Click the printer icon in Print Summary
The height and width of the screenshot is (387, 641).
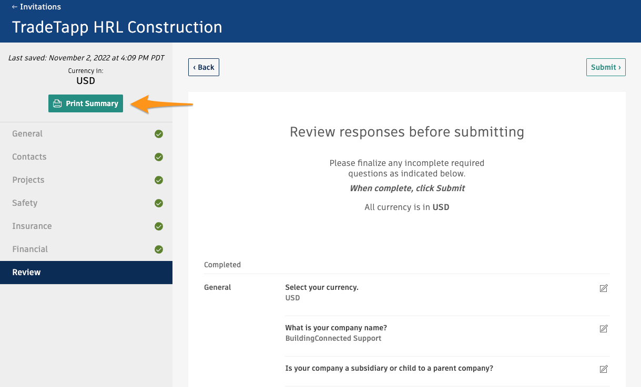(x=57, y=103)
